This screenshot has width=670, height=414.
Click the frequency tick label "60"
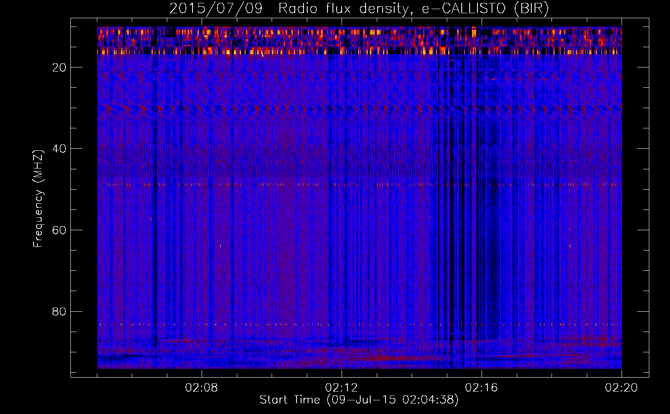[x=60, y=230]
